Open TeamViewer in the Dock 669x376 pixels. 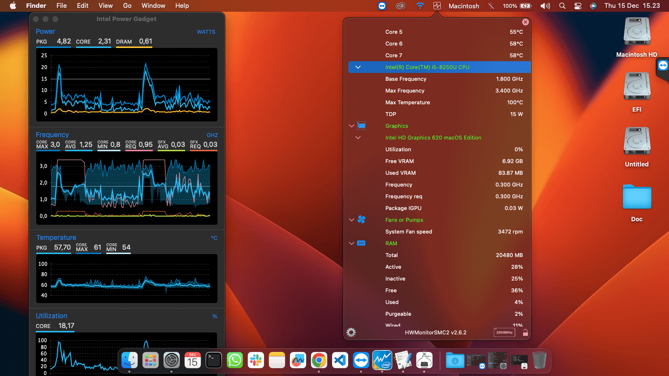click(x=361, y=361)
